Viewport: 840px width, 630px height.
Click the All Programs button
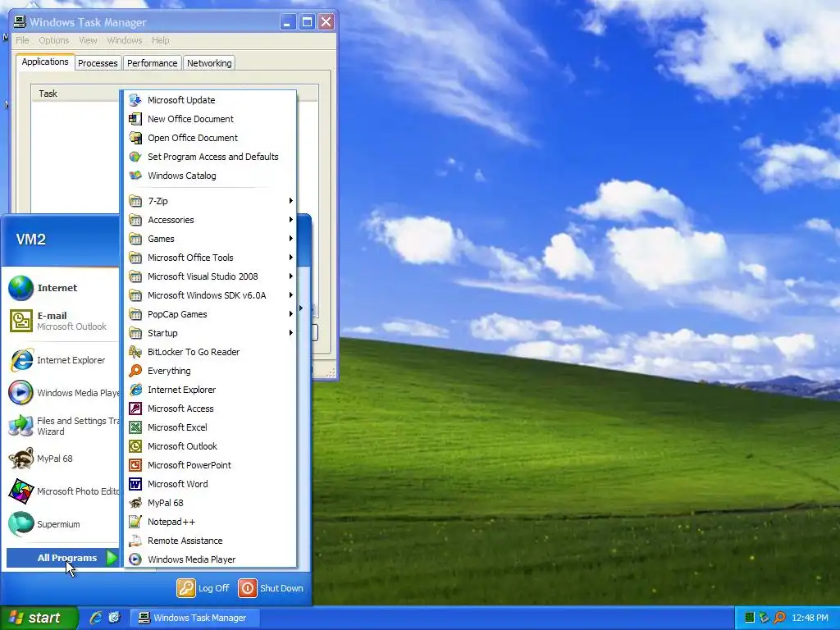62,558
